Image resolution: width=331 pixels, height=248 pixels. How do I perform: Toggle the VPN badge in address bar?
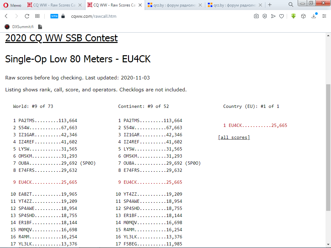point(54,16)
